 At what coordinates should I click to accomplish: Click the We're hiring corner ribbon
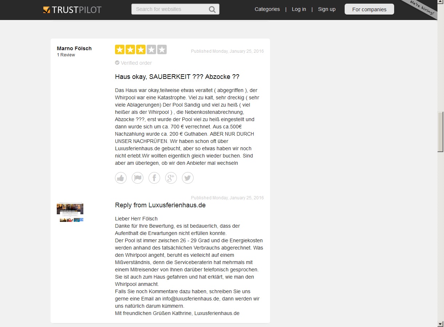pyautogui.click(x=422, y=8)
